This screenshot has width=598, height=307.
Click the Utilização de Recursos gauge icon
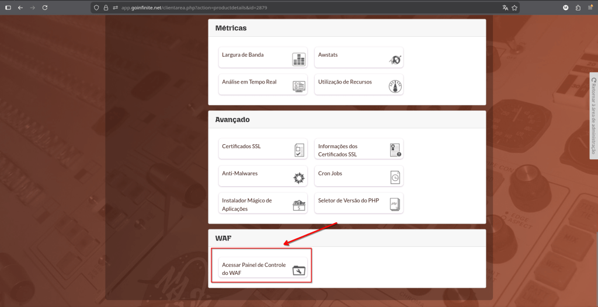point(395,86)
